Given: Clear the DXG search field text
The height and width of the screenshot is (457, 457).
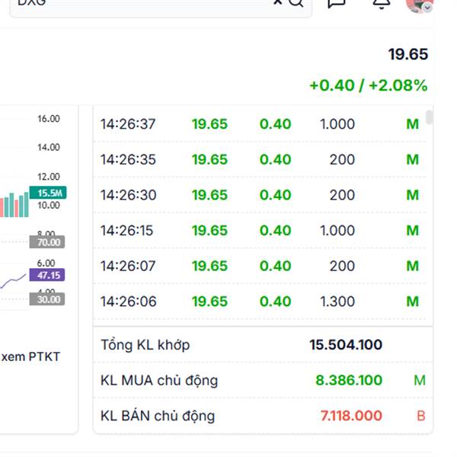Looking at the screenshot, I should click(x=278, y=2).
